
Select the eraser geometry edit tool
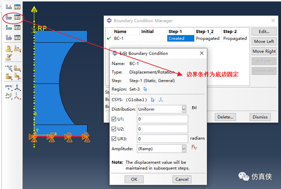(9, 57)
